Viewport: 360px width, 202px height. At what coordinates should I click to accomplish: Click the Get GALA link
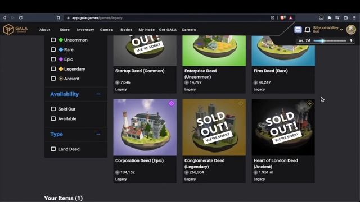click(168, 30)
